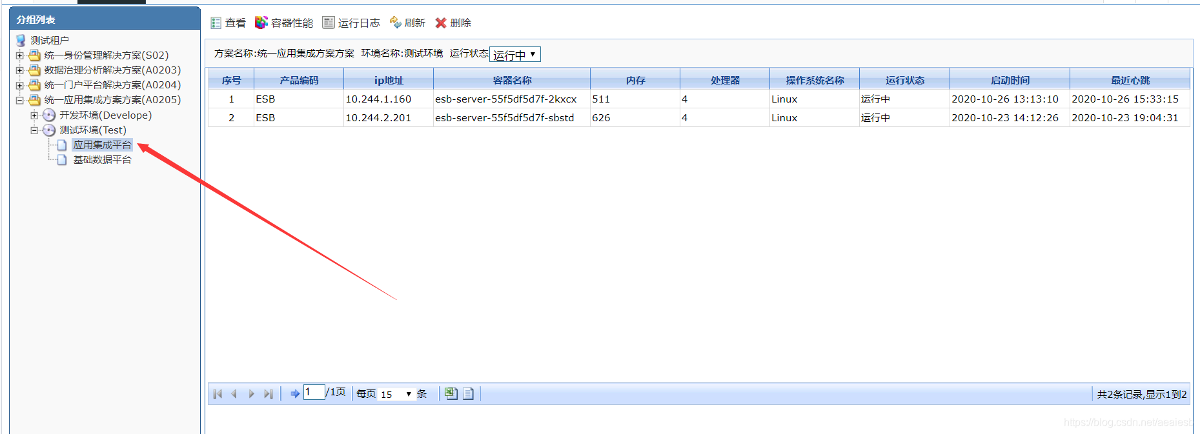Screen dimensions: 1200x434
Task: Sort by 启动时间 column header
Action: tap(1010, 80)
